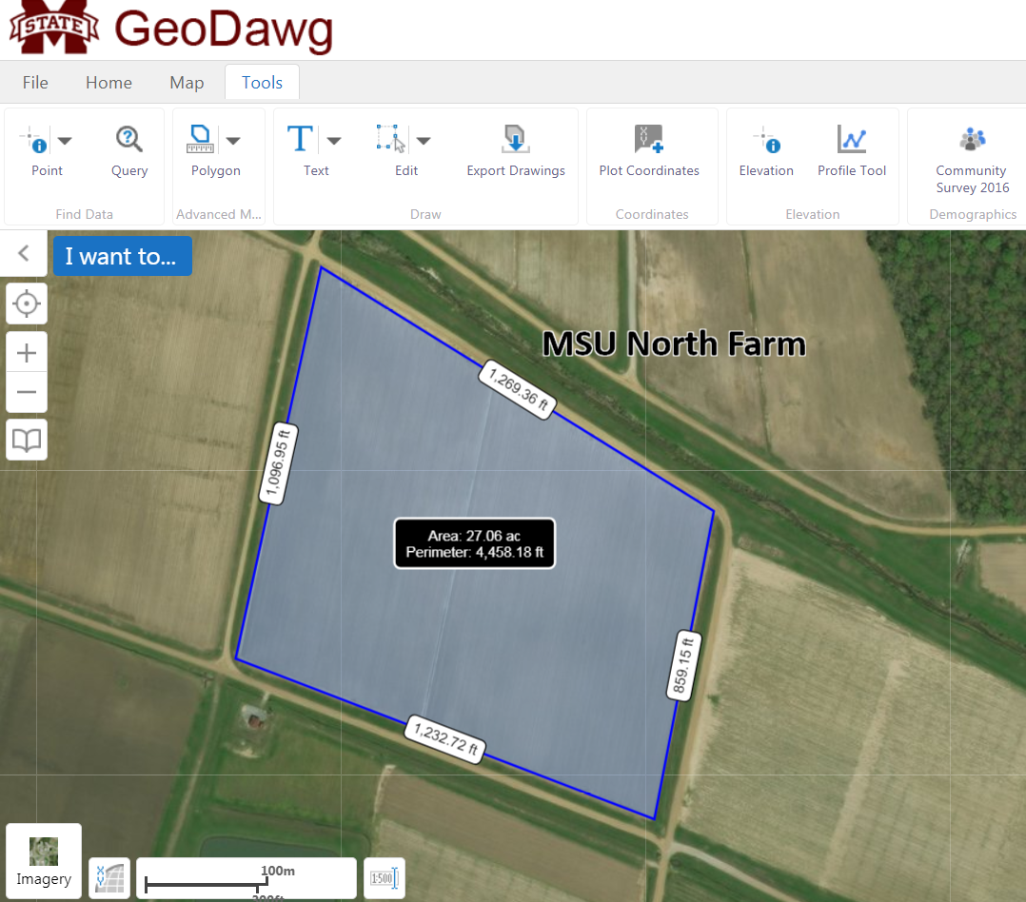Select the Elevation tool
This screenshot has height=902, width=1026.
[766, 150]
